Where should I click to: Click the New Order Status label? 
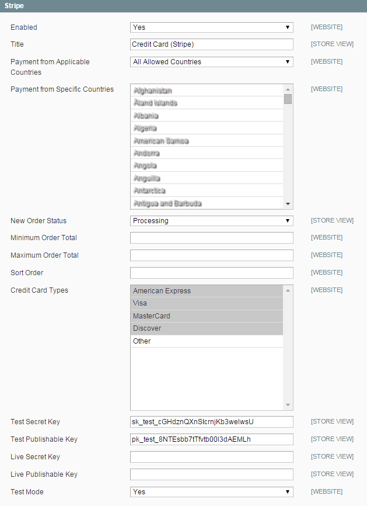tap(39, 221)
